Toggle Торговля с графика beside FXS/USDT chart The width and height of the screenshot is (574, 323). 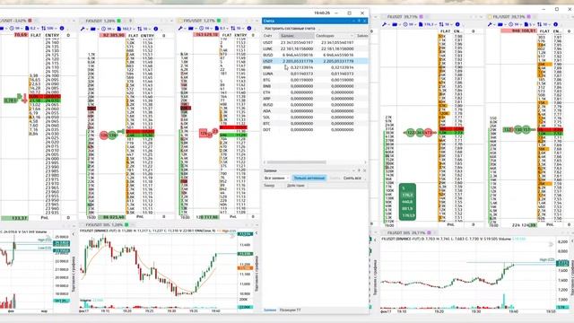256,274
